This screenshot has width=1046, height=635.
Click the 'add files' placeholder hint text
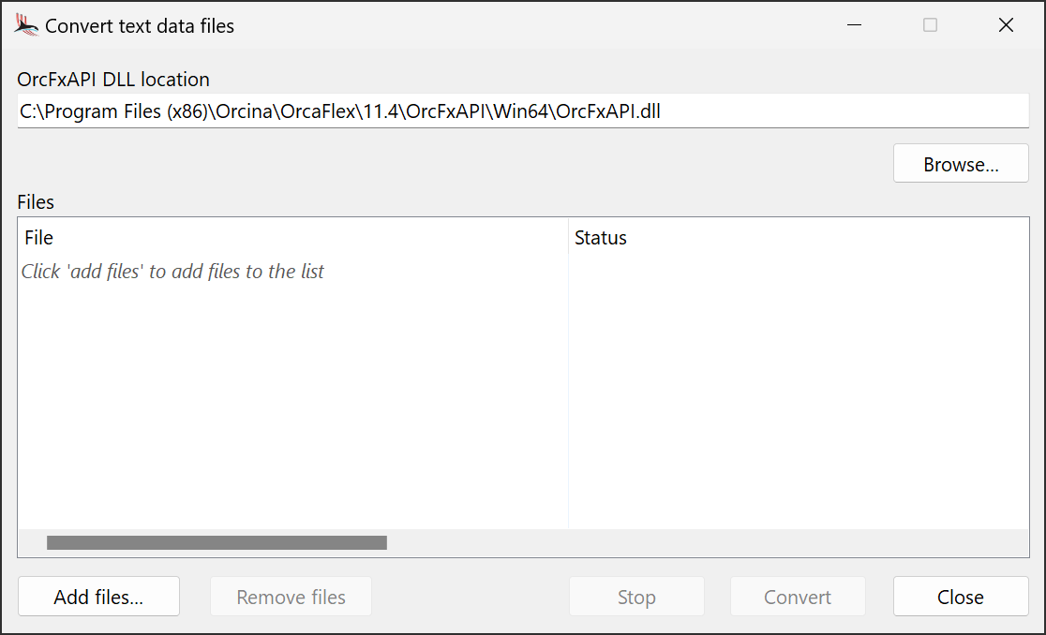tap(172, 272)
